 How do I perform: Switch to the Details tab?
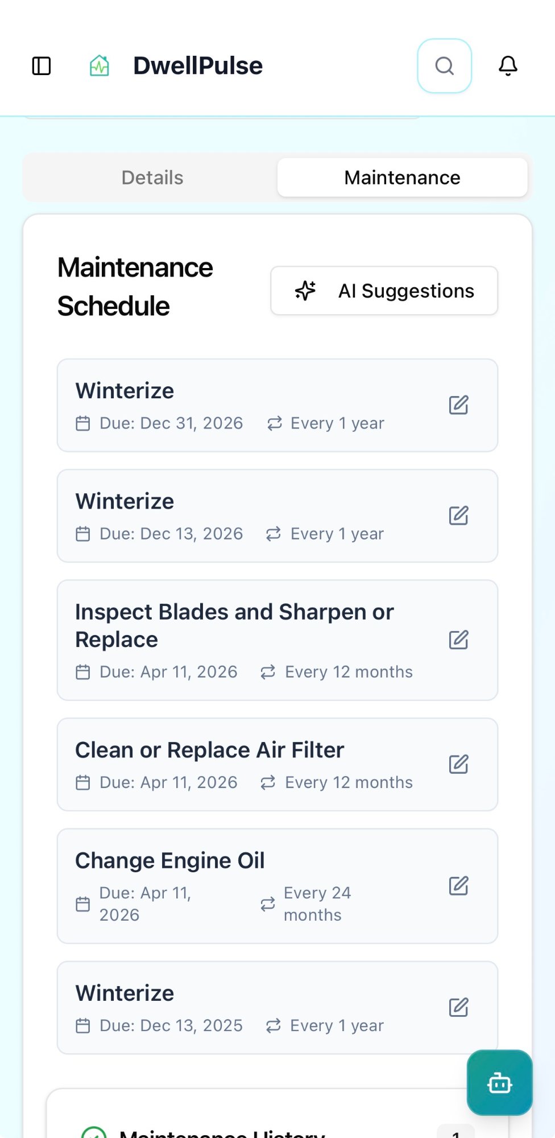[x=152, y=178]
